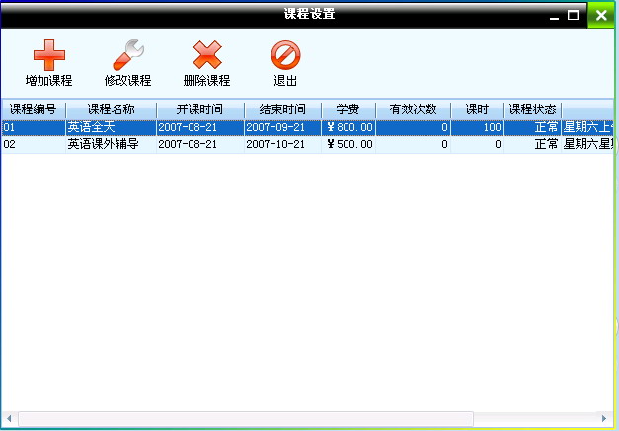Click the 有效次数 column header

[413, 109]
